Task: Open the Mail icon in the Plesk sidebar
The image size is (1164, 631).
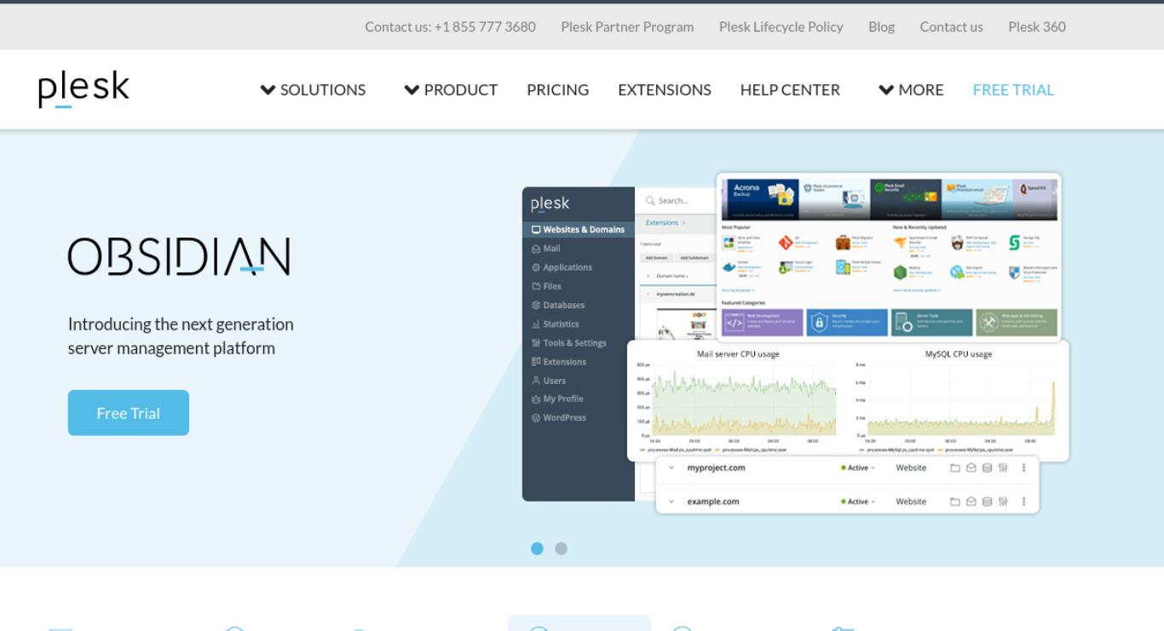Action: [536, 249]
